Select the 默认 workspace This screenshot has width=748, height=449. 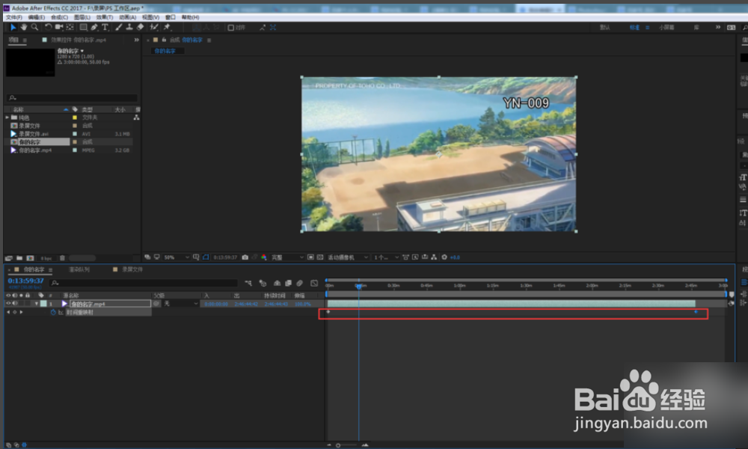605,28
